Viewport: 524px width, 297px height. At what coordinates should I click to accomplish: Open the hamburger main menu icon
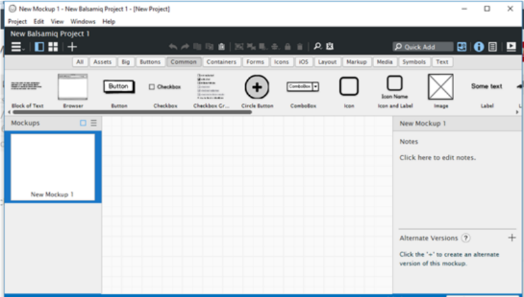[17, 47]
